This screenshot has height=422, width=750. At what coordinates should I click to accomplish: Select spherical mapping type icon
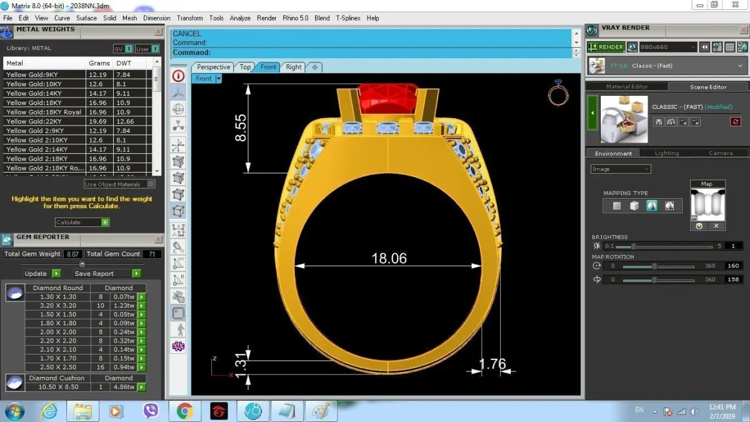coord(652,206)
